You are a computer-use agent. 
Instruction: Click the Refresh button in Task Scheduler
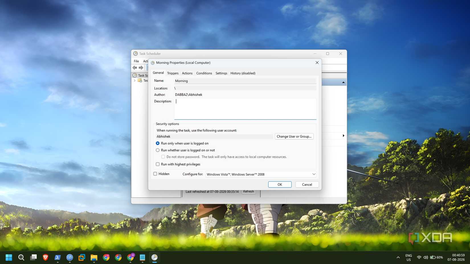click(248, 191)
